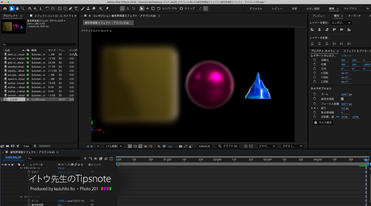The height and width of the screenshot is (206, 371).
Task: Click the align horizontal center icon
Action: coord(320,30)
